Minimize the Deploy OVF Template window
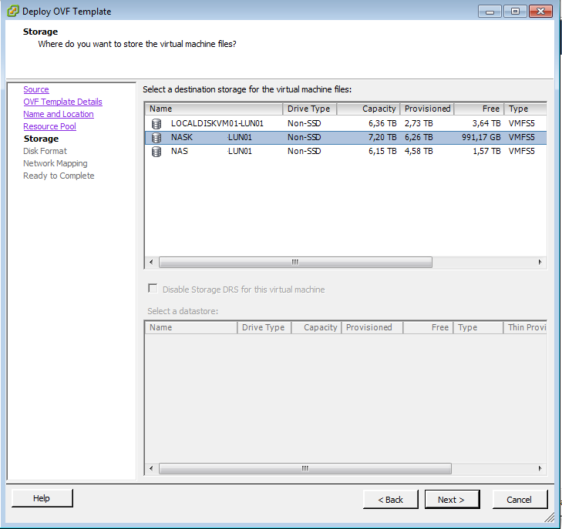The image size is (562, 529). (x=490, y=12)
